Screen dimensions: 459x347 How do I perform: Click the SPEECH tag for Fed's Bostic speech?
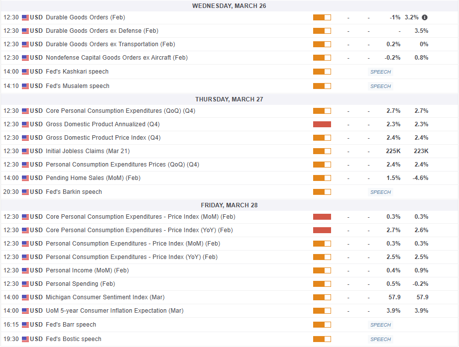click(x=380, y=339)
